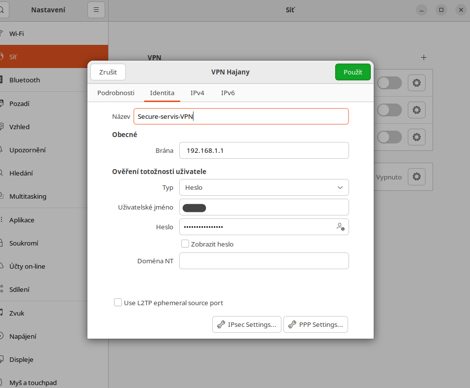Image resolution: width=470 pixels, height=388 pixels.
Task: Check Use L2TP ephemeral source port
Action: (118, 303)
